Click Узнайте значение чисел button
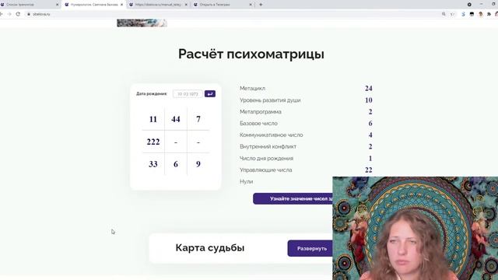 click(293, 198)
